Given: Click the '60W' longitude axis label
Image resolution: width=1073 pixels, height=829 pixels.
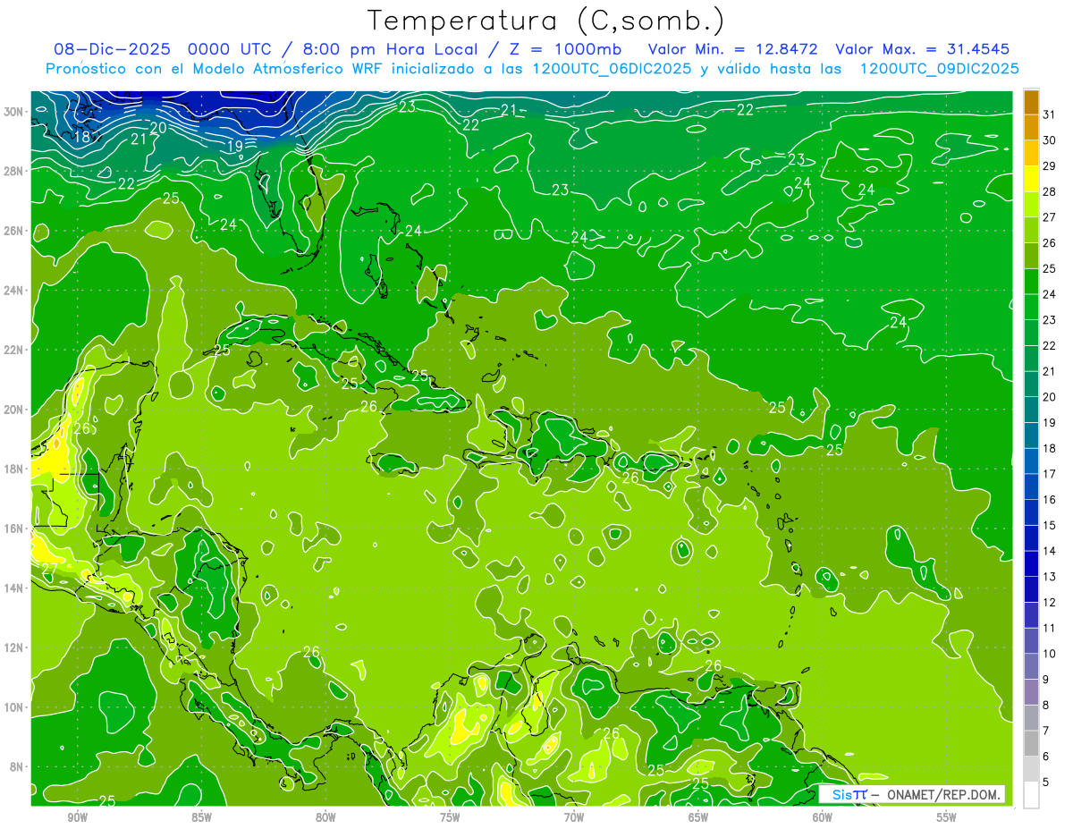Looking at the screenshot, I should (x=823, y=817).
